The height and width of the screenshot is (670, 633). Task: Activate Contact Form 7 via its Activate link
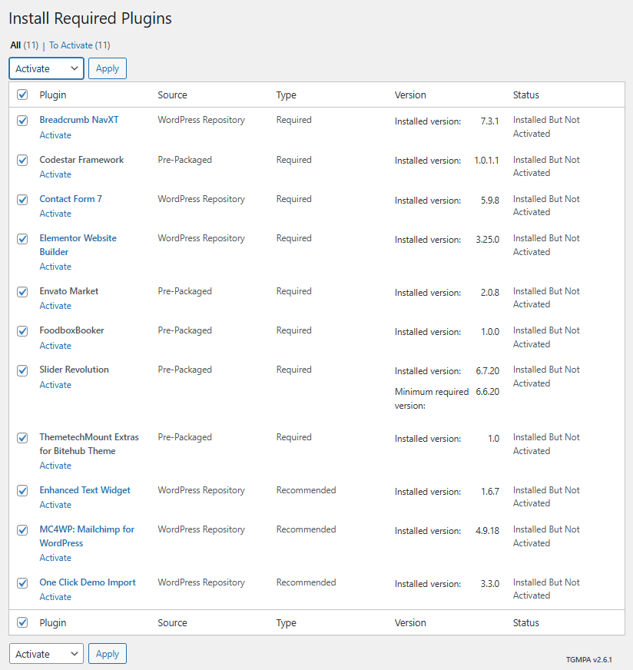(x=55, y=214)
